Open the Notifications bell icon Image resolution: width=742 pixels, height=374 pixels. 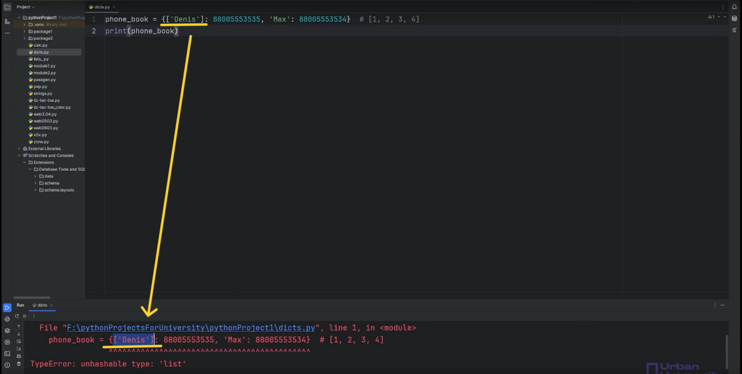tap(735, 7)
